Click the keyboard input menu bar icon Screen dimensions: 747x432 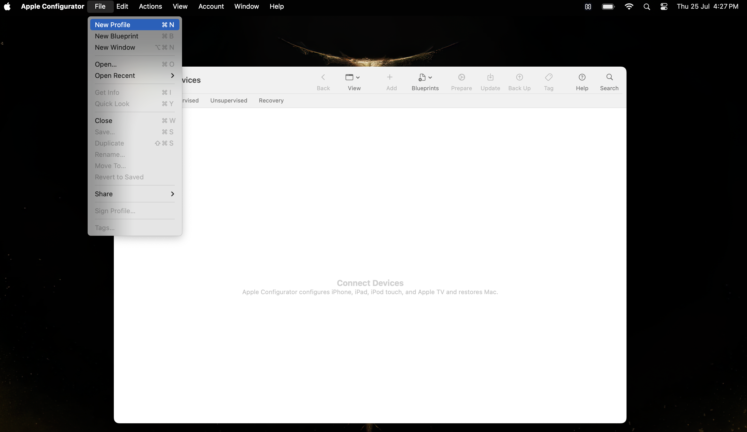click(588, 6)
